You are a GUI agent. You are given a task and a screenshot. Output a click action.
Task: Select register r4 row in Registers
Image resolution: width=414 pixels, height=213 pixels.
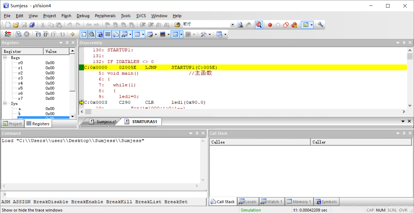pos(36,83)
